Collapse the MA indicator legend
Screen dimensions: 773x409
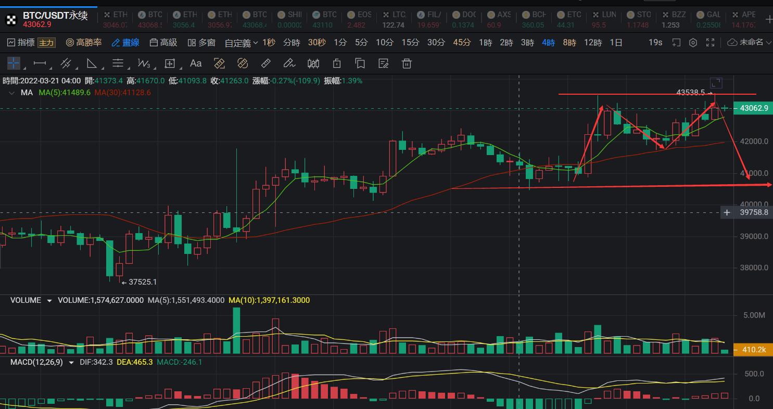11,93
